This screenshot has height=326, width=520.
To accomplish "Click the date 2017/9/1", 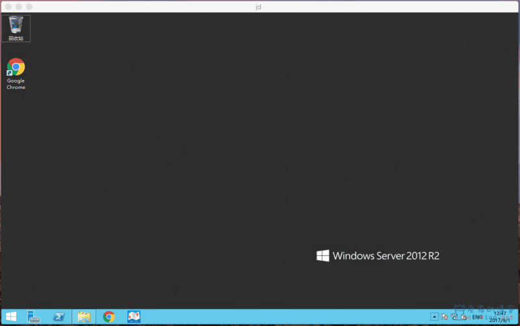I will coord(499,320).
